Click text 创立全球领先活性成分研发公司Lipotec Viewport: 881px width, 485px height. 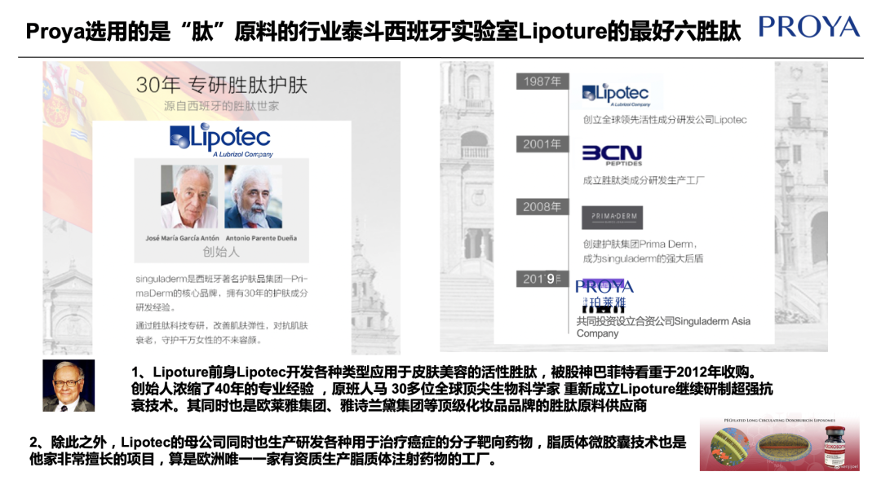[665, 120]
